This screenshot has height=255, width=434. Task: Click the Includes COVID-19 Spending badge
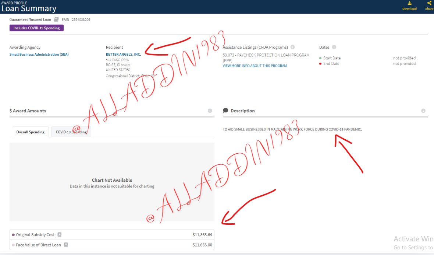(x=36, y=28)
